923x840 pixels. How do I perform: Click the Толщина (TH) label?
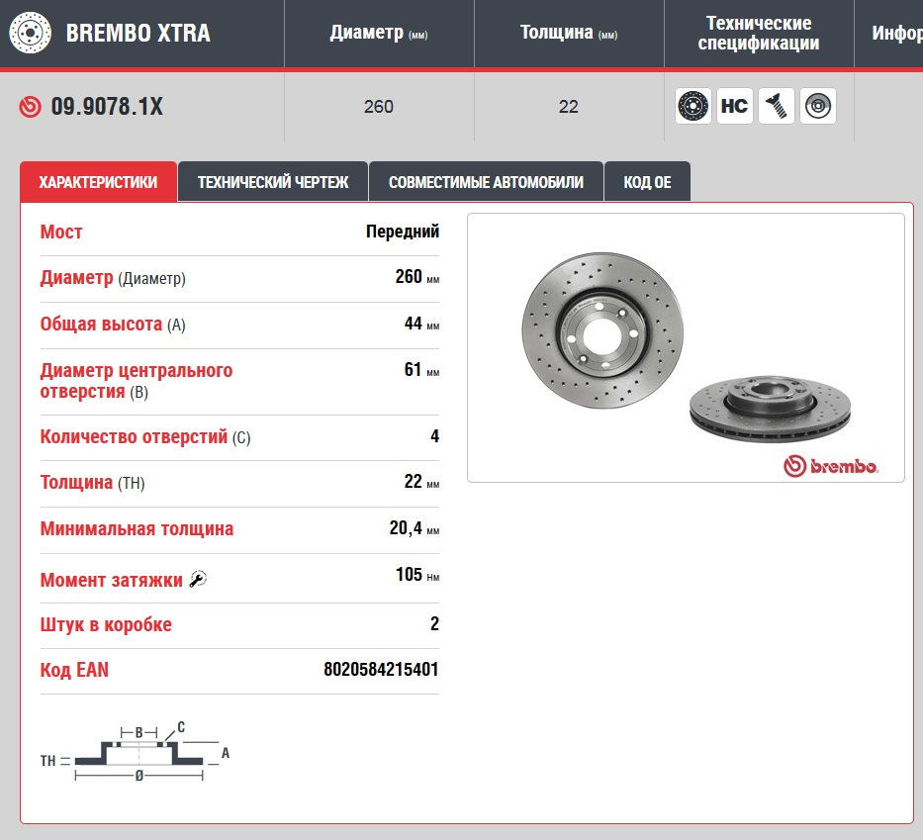tap(92, 483)
